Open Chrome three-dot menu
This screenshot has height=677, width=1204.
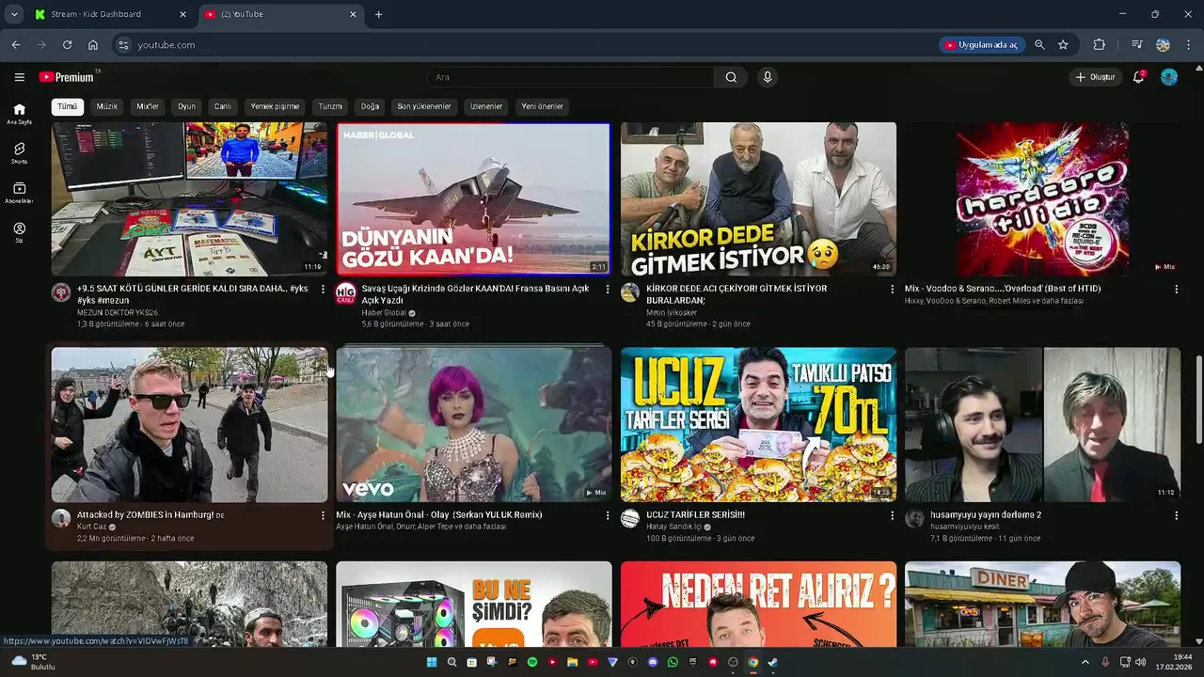pyautogui.click(x=1187, y=44)
